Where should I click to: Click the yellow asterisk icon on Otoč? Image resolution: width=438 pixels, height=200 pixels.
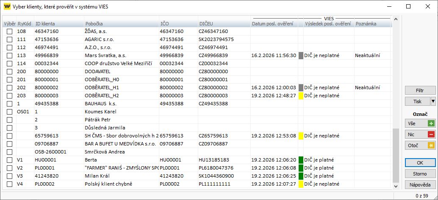pos(431,145)
